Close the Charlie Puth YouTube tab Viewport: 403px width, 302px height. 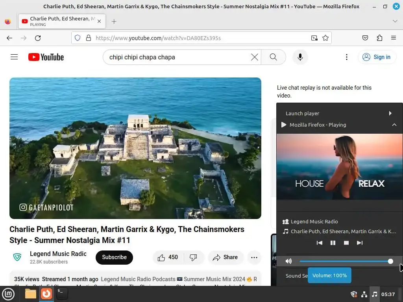tap(99, 21)
